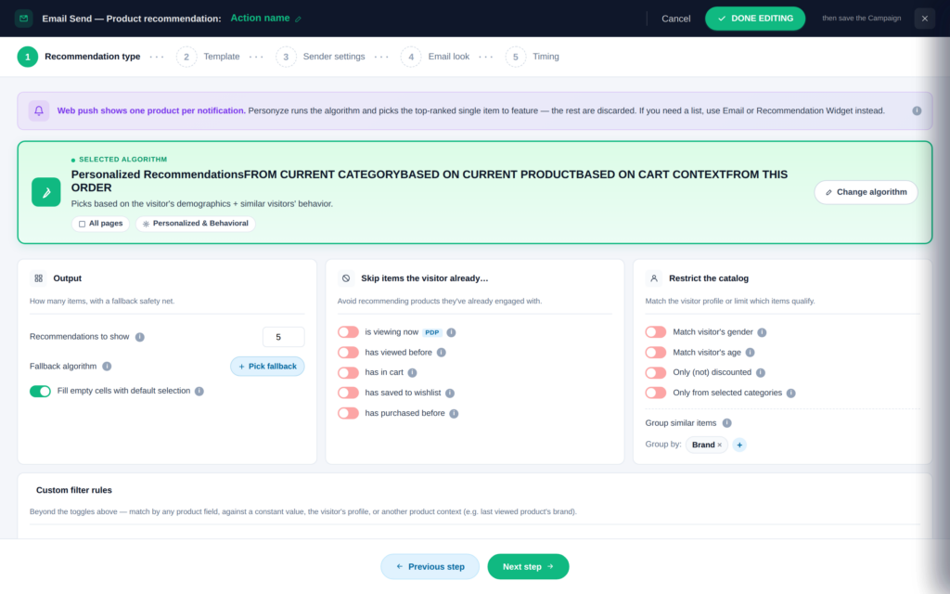The width and height of the screenshot is (950, 594).
Task: Show info for Only (not) discounted
Action: [x=761, y=373]
